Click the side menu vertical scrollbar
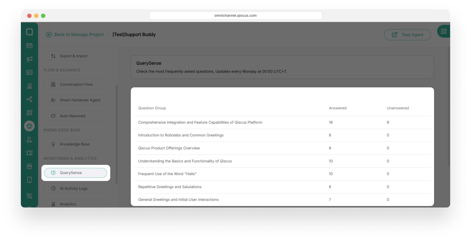This screenshot has width=471, height=240. [x=116, y=134]
